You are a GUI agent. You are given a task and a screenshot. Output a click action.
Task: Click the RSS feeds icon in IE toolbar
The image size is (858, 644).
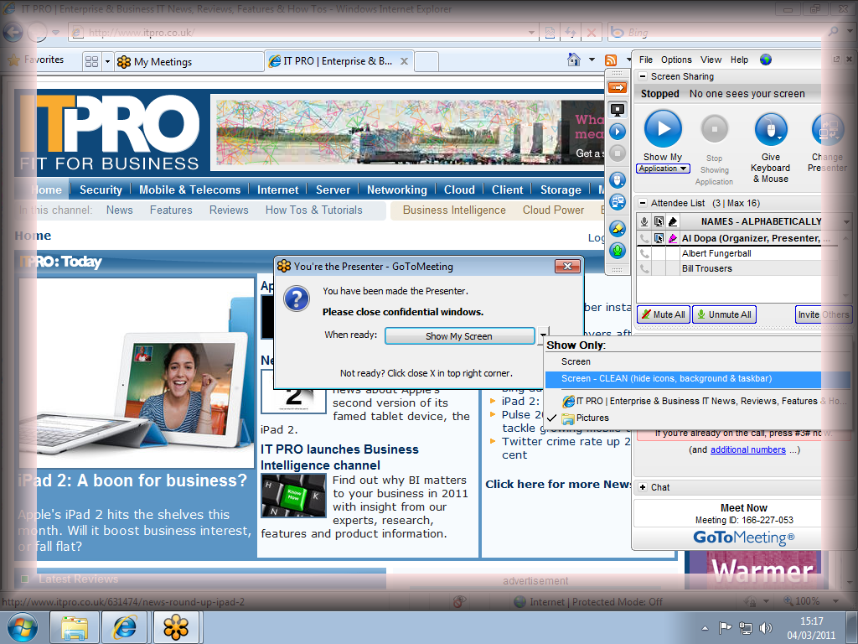click(x=611, y=60)
